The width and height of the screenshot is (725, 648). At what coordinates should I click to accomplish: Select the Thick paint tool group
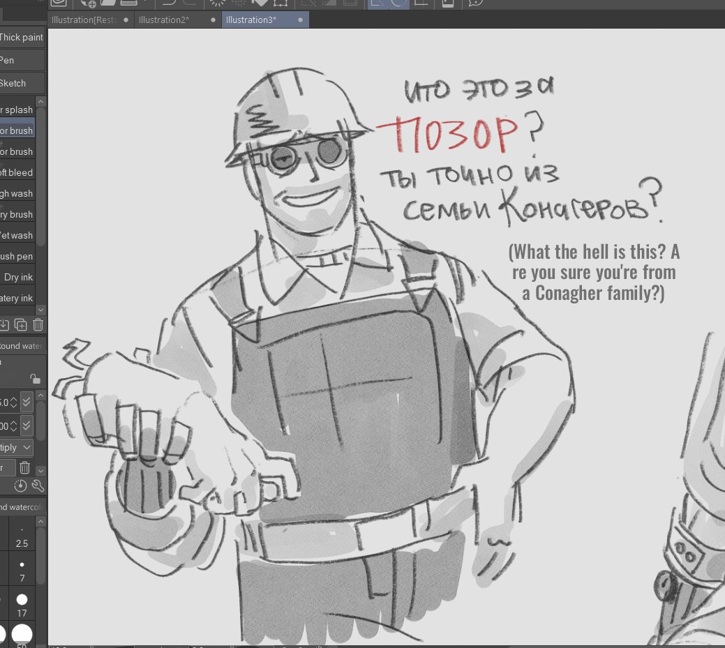22,38
